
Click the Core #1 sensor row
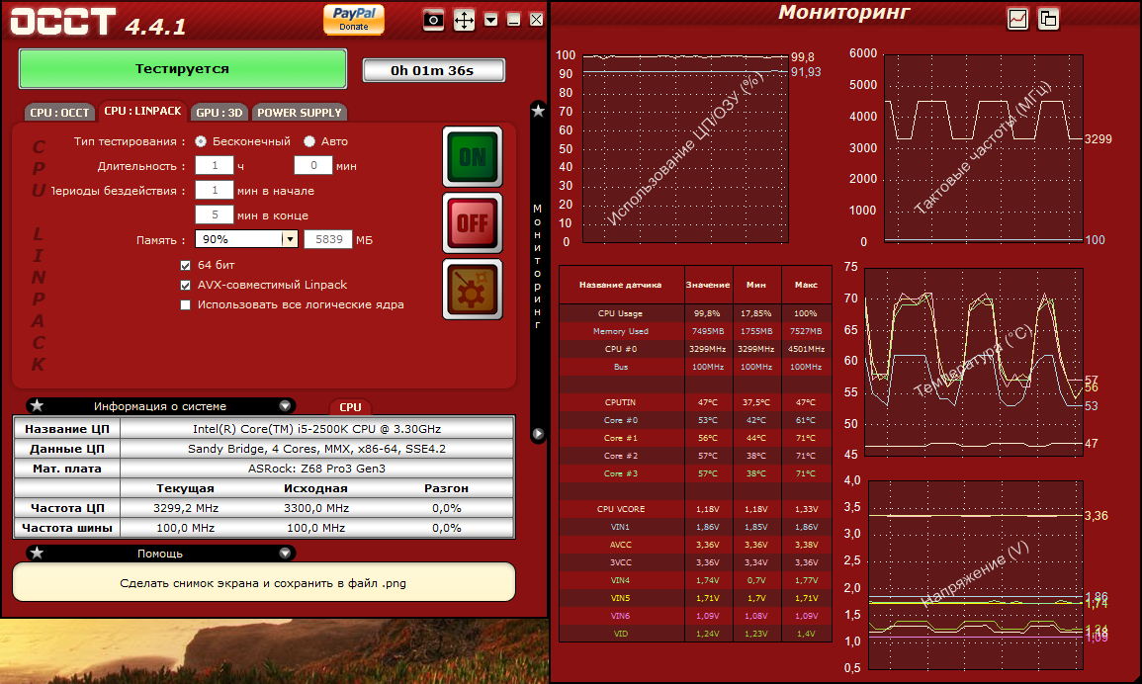pyautogui.click(x=695, y=438)
